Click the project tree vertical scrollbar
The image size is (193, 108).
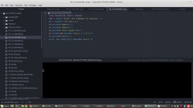(x=42, y=30)
